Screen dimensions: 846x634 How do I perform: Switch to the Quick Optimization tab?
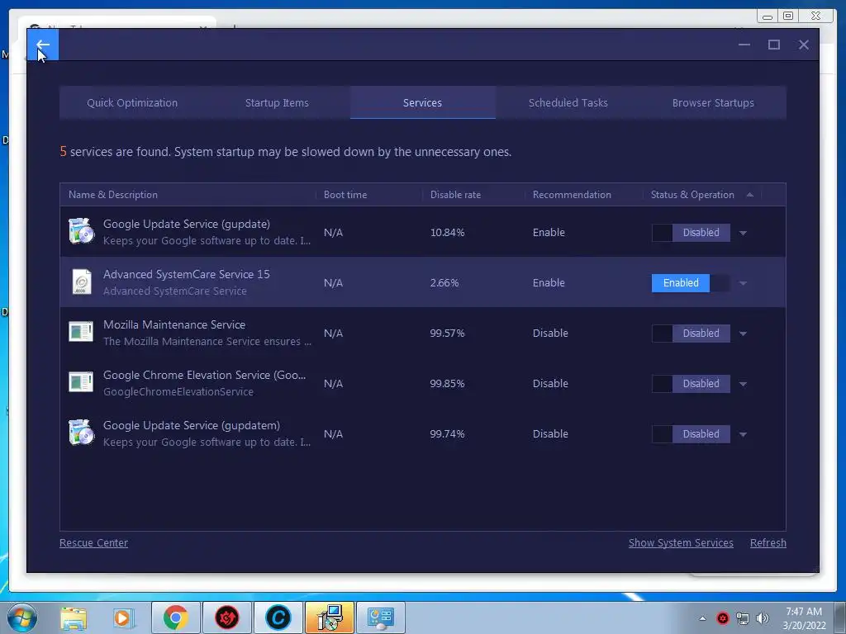pos(132,102)
